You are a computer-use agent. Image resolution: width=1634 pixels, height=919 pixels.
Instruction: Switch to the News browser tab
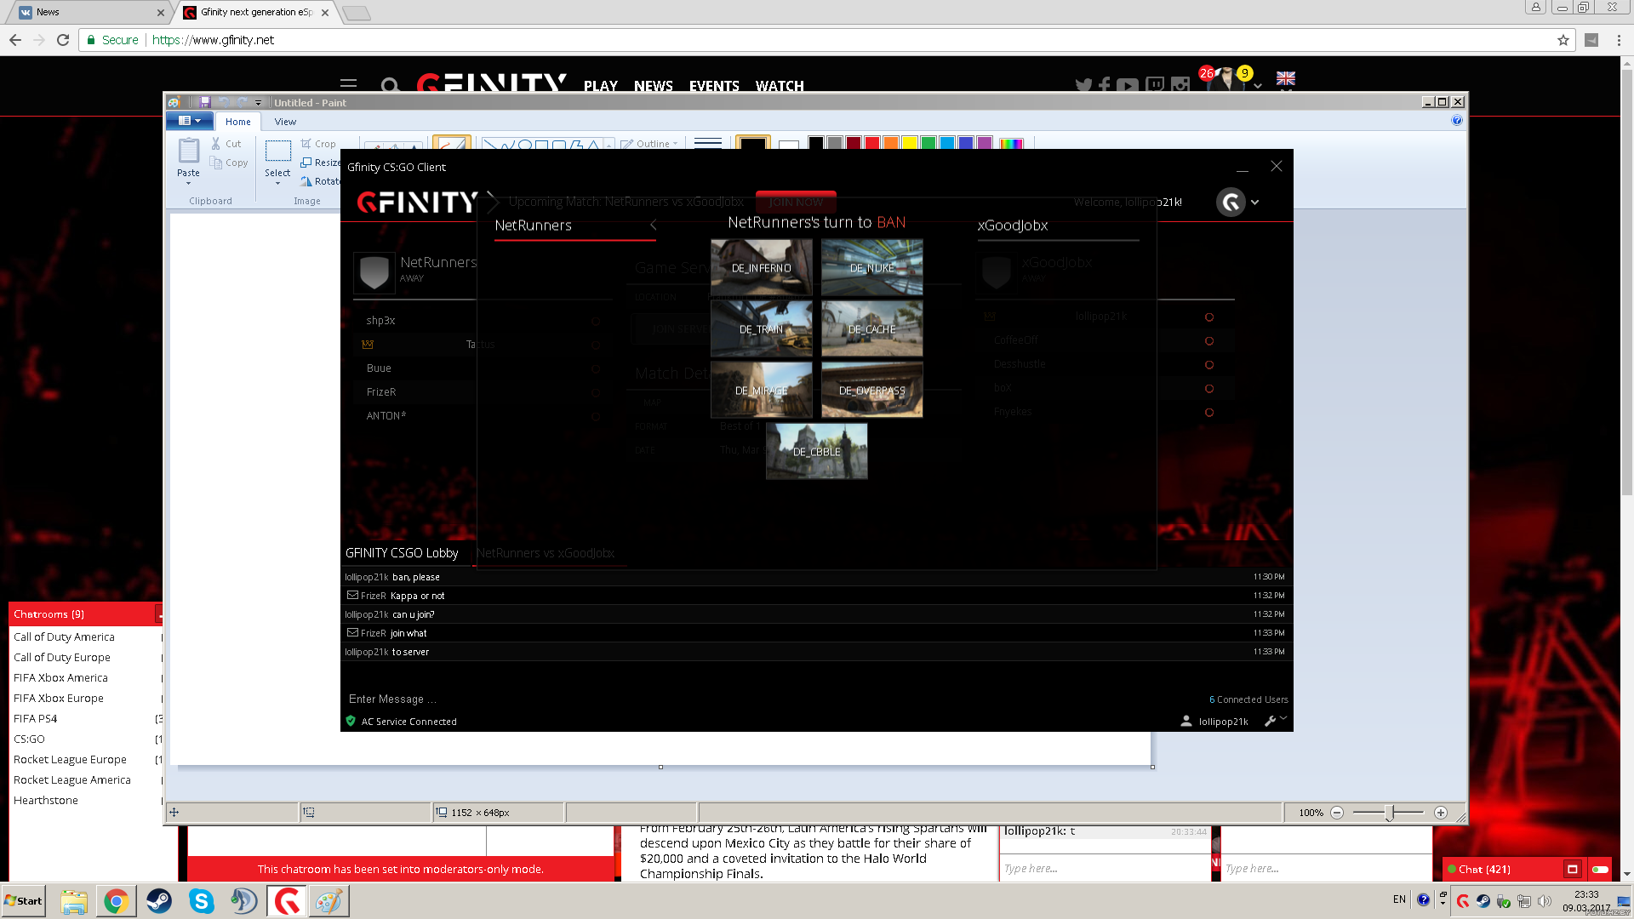point(89,12)
